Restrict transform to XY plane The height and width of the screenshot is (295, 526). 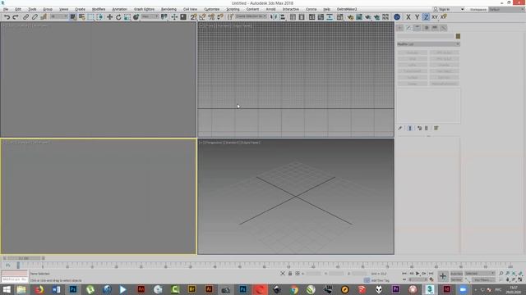435,16
